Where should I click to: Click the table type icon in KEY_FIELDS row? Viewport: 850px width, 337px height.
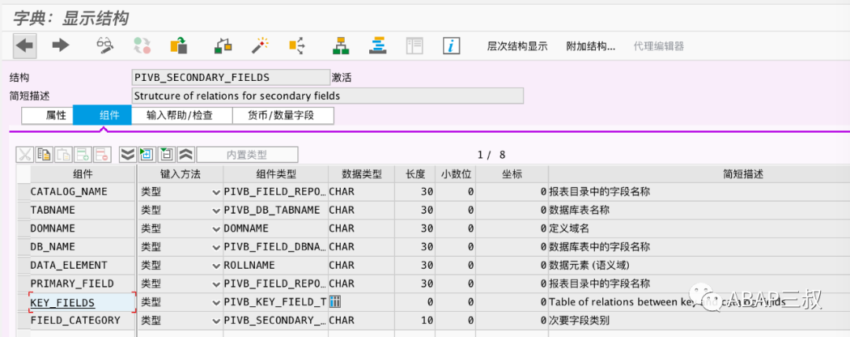335,302
